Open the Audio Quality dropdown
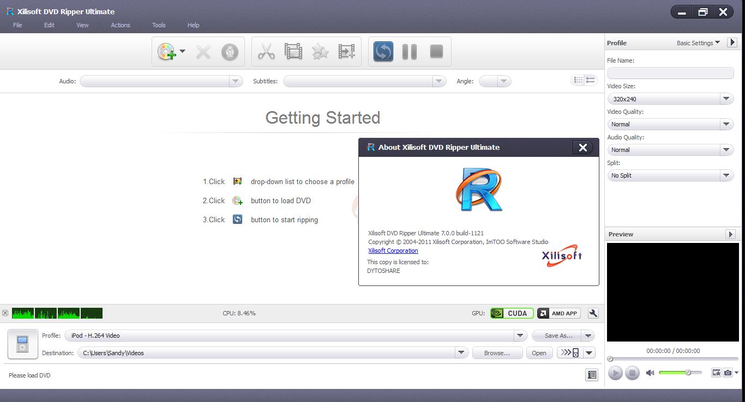 point(671,150)
